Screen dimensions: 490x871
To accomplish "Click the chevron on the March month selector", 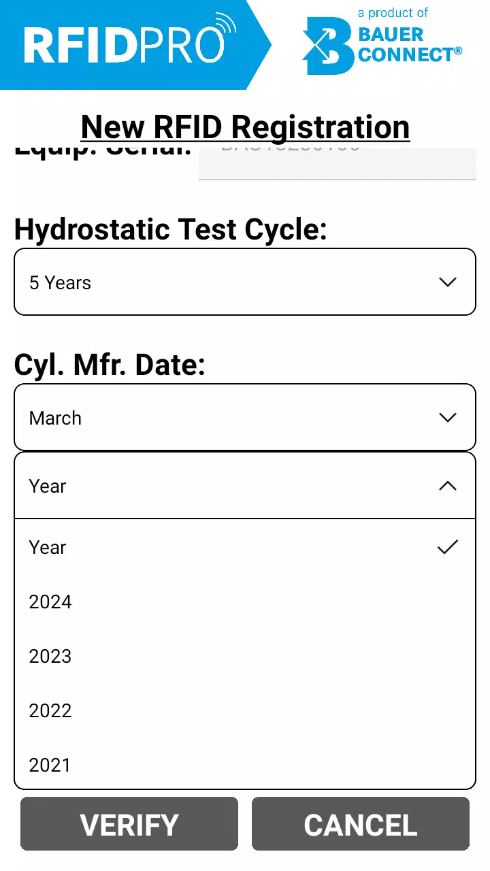I will click(448, 418).
